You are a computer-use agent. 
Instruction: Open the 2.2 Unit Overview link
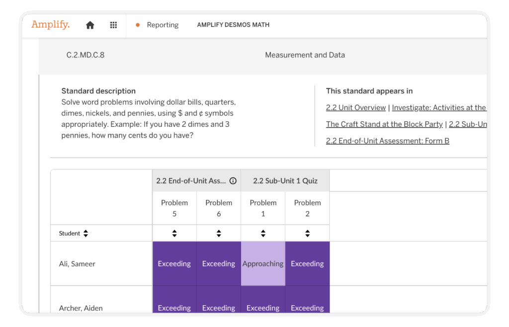[355, 108]
